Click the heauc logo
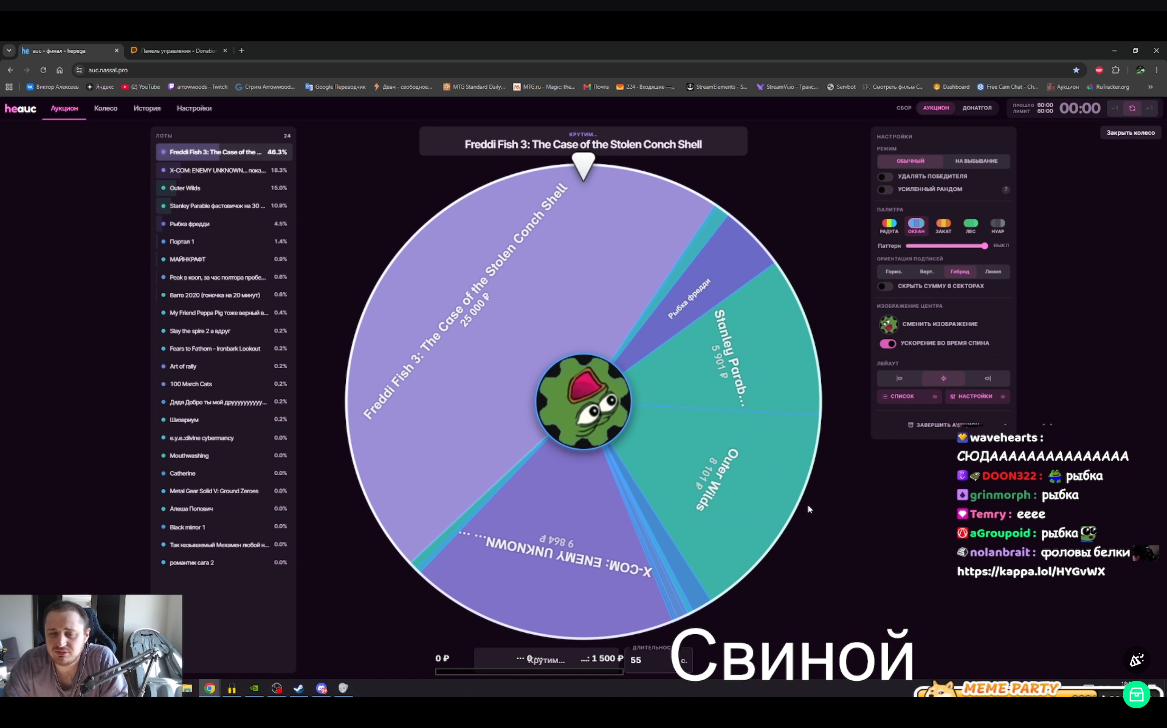1167x728 pixels. (x=20, y=108)
